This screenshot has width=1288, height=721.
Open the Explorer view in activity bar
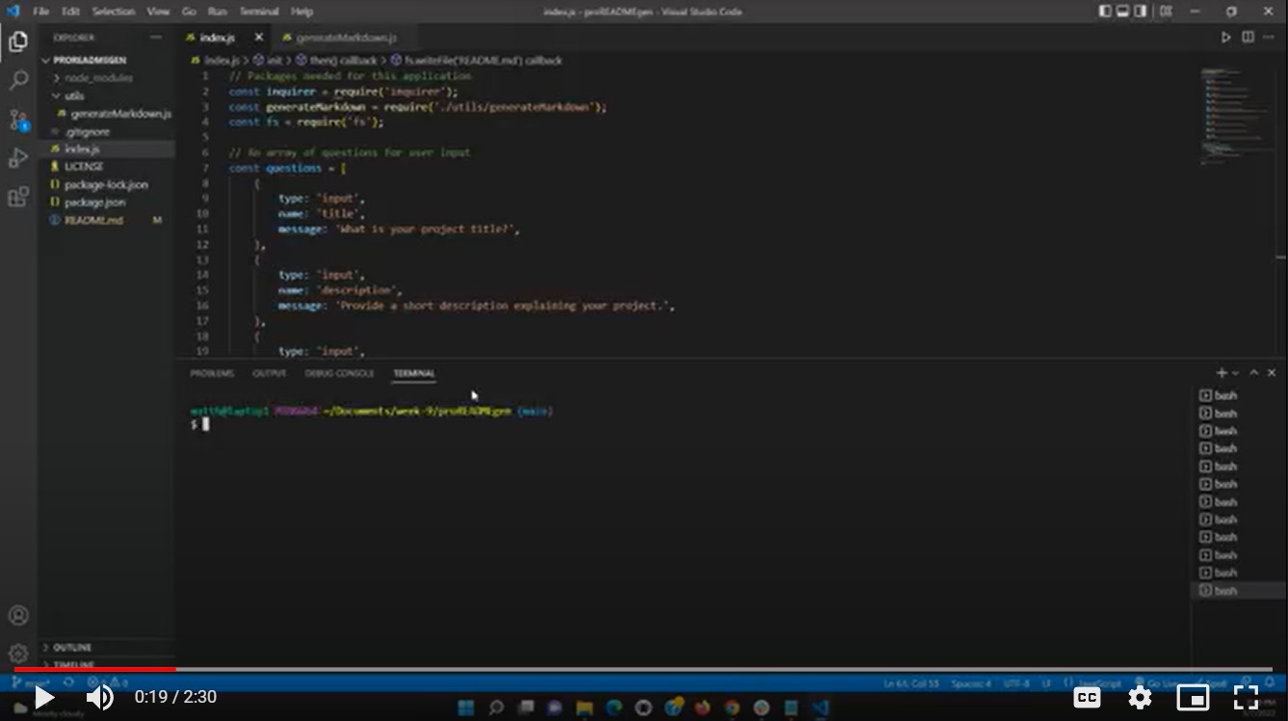18,40
